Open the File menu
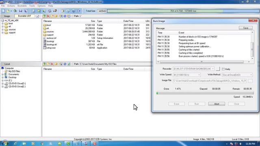This screenshot has width=260, height=146. tap(3, 6)
